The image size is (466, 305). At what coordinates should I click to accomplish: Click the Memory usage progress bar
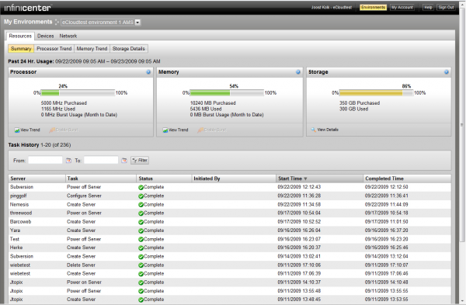(227, 93)
